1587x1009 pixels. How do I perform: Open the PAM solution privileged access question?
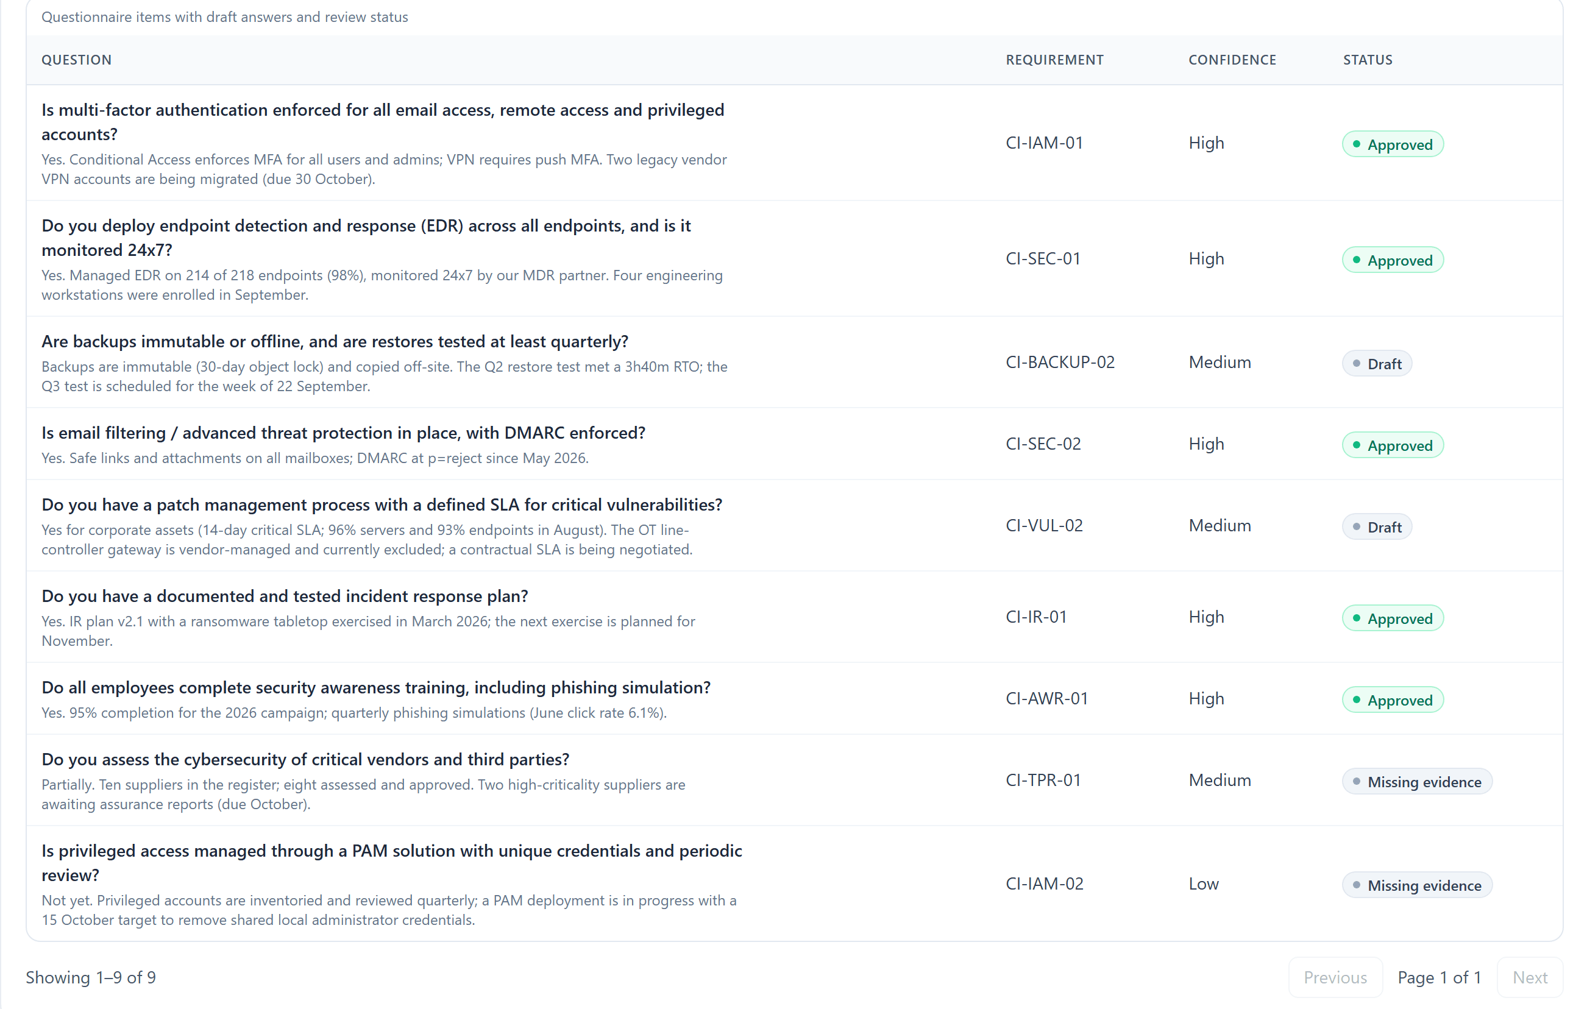tap(391, 863)
